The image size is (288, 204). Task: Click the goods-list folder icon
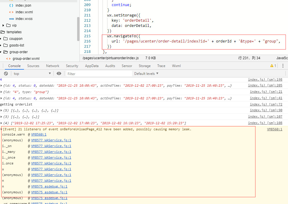click(x=5, y=45)
